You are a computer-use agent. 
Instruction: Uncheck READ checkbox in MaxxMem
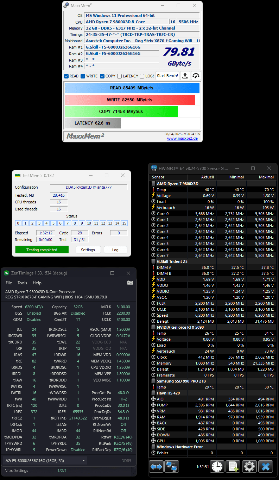point(66,76)
